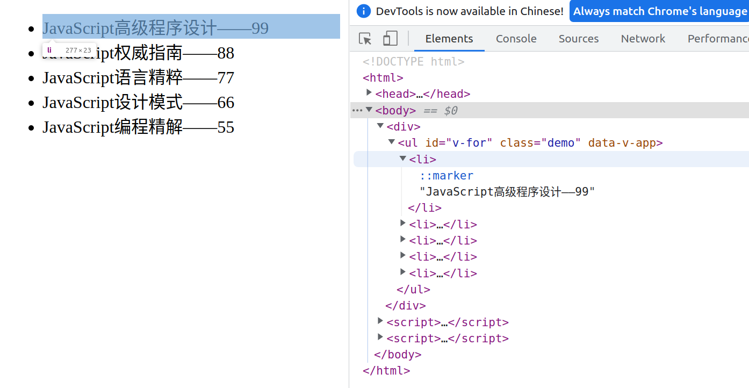
Task: Collapse the expanded first li node
Action: click(x=403, y=159)
